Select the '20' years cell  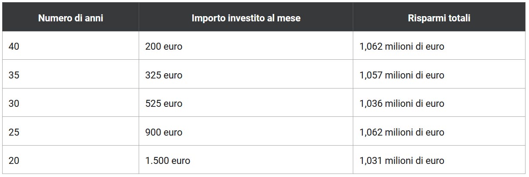click(14, 160)
